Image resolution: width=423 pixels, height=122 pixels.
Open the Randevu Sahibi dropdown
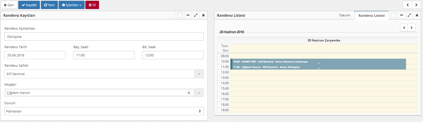tap(199, 74)
